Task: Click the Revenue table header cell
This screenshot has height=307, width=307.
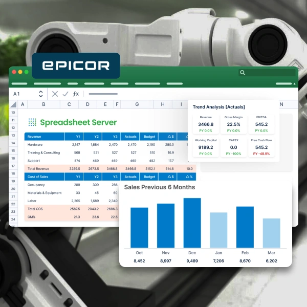Action: tap(44, 137)
